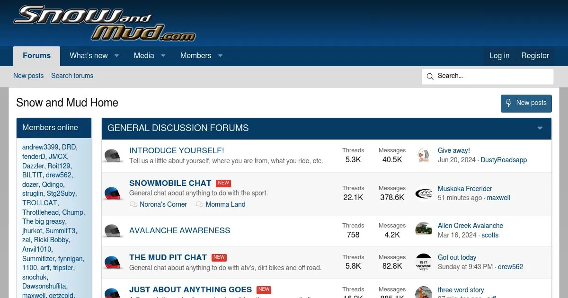Click the blue New posts button
The image size is (568, 298).
[x=526, y=103]
